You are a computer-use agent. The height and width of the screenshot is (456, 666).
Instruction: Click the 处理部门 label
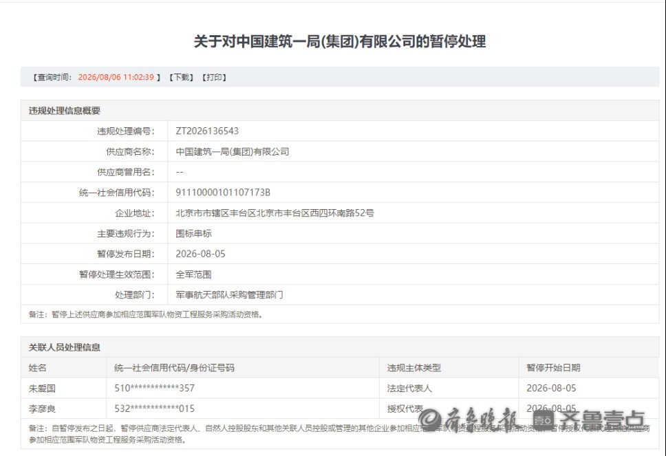135,294
